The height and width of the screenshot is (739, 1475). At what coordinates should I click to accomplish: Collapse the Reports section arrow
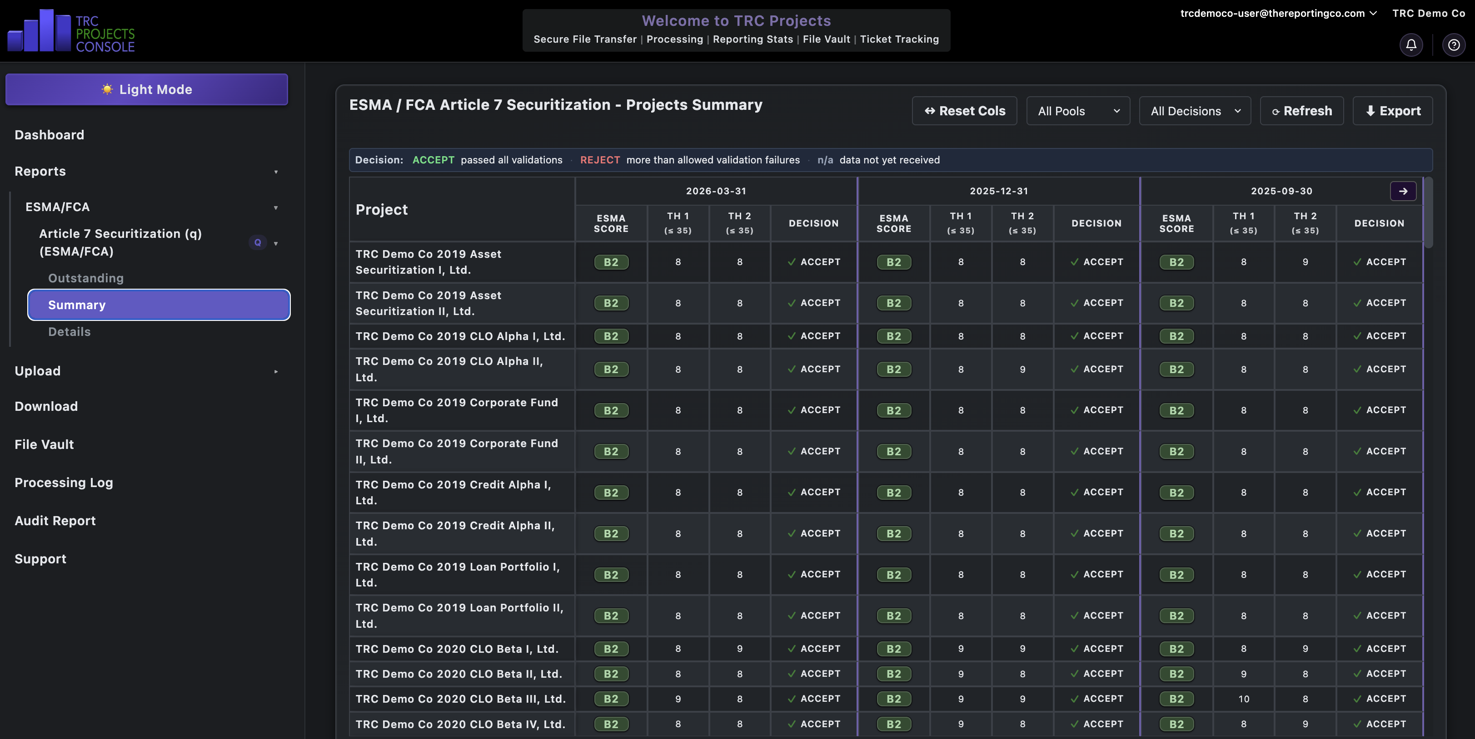tap(276, 172)
